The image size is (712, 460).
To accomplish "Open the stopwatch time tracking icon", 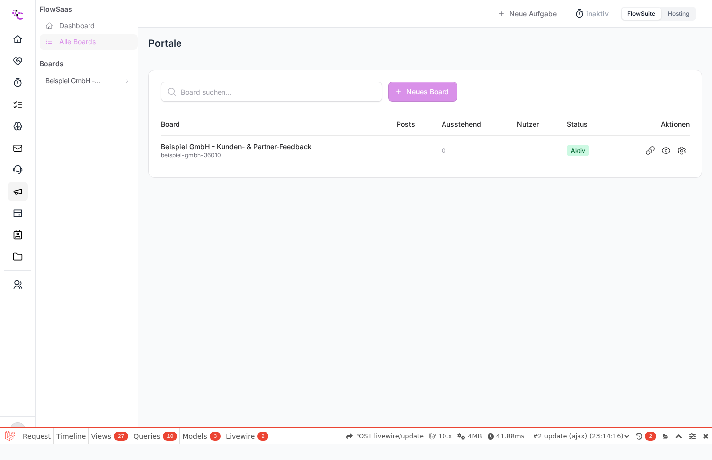I will pyautogui.click(x=18, y=82).
